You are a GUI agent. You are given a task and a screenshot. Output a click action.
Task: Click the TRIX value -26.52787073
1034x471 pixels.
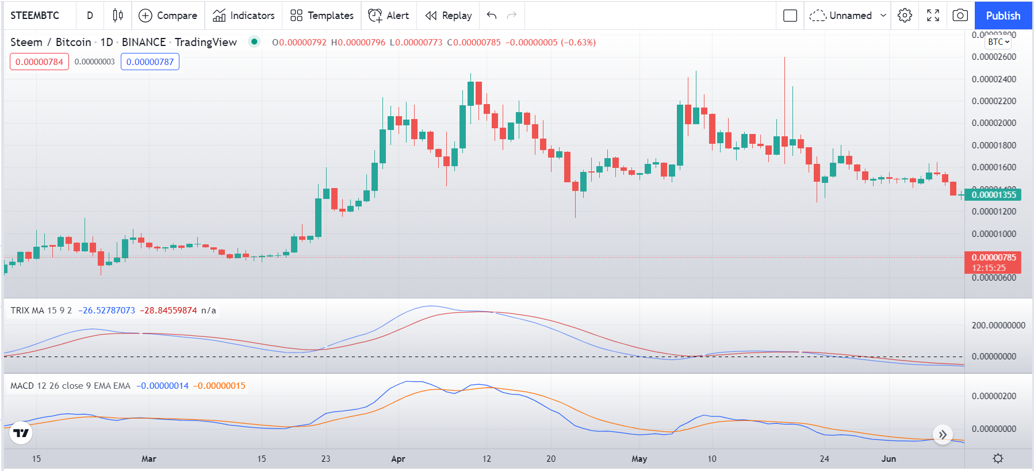tap(107, 311)
